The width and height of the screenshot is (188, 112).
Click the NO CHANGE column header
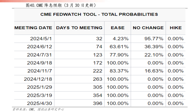coord(148,28)
